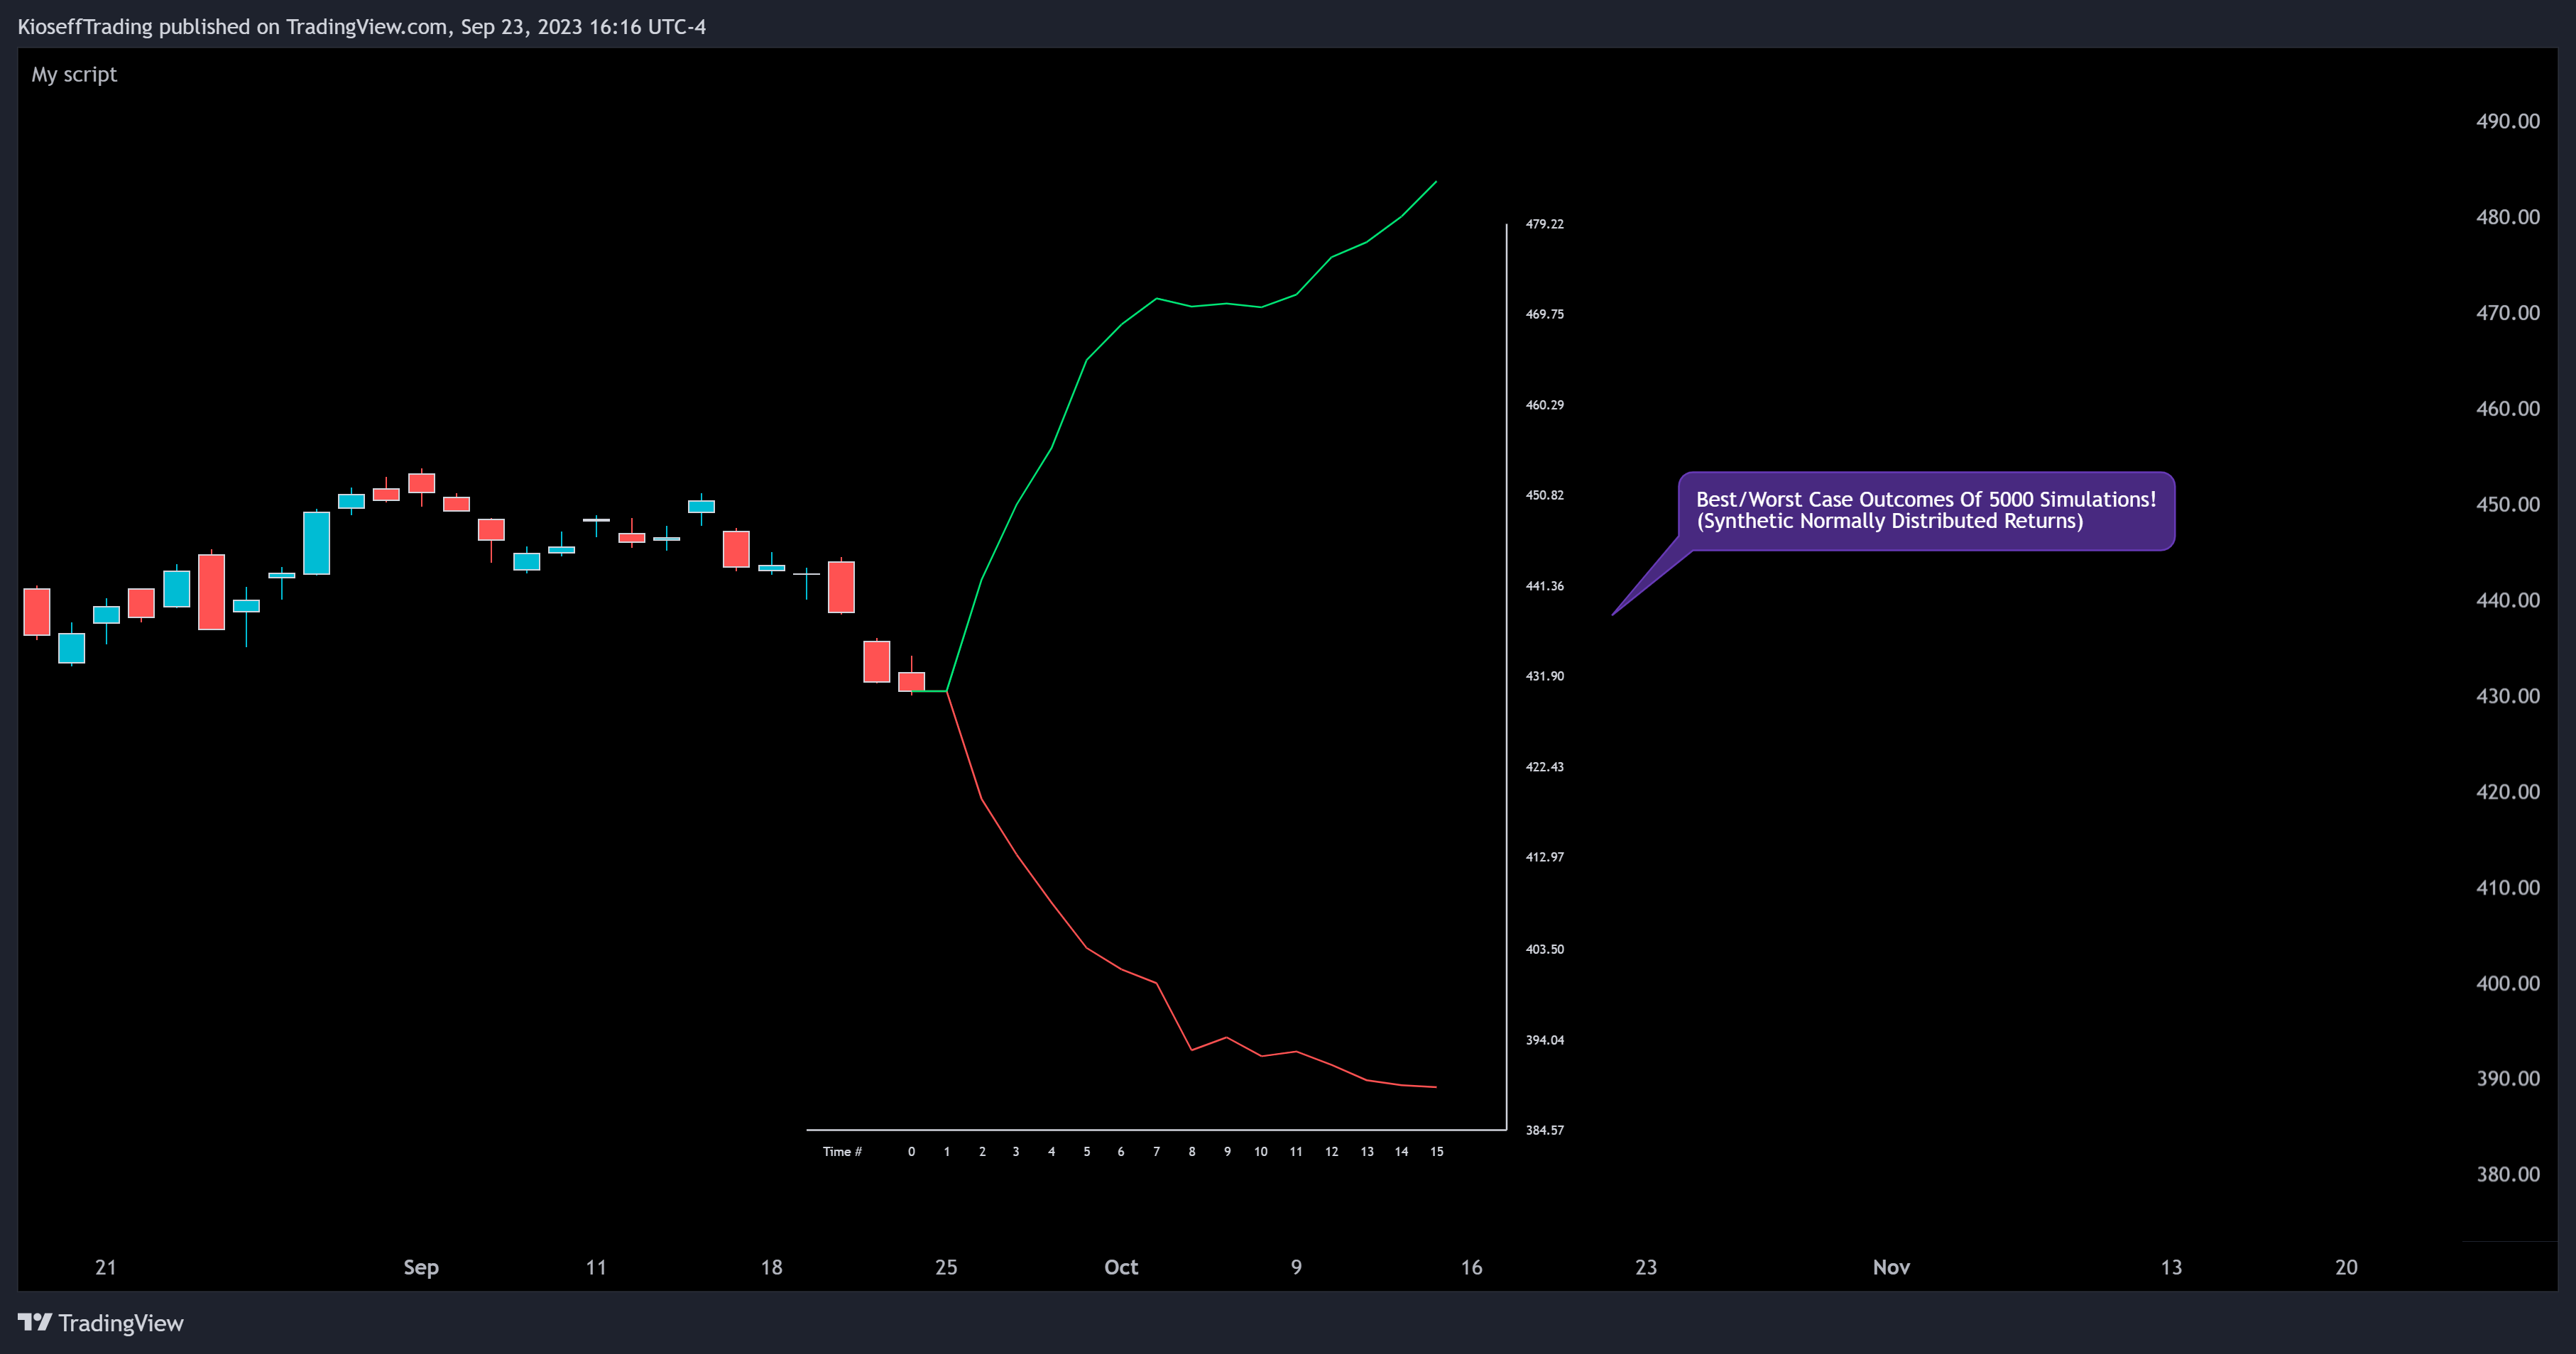2576x1354 pixels.
Task: Click the 412.97 simulation scale value
Action: click(1545, 857)
